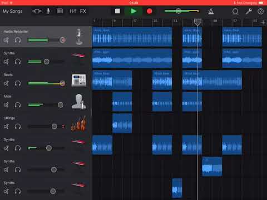The image size is (267, 200).
Task: Select the longest Audio Recorder region at bar 1
Action: coord(132,37)
